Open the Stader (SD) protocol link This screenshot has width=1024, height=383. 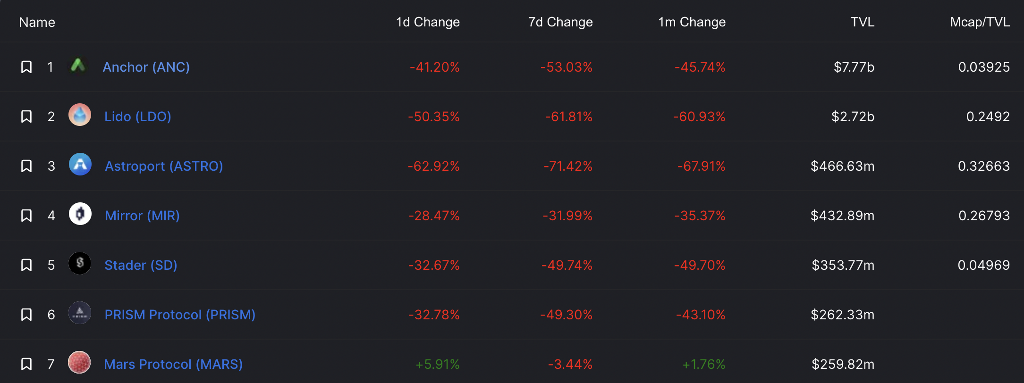click(x=141, y=265)
